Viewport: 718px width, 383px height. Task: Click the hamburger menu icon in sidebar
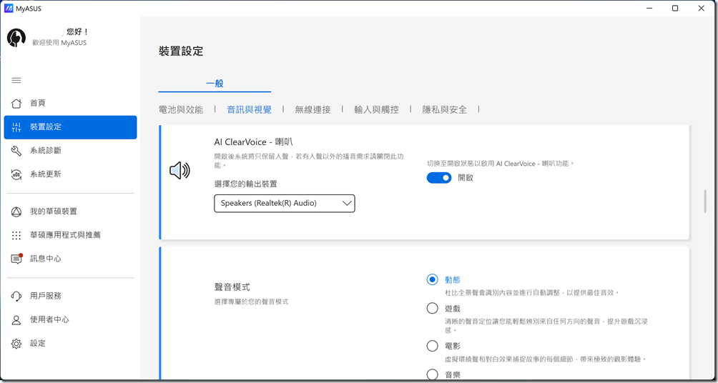click(16, 80)
